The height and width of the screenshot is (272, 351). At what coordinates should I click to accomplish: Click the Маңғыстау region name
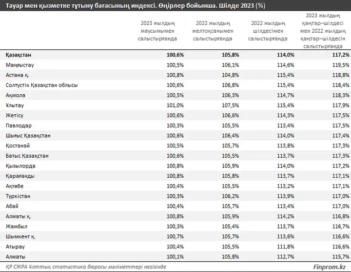click(19, 65)
